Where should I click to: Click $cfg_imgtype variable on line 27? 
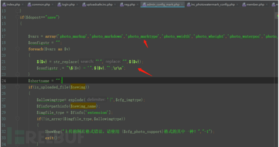click(x=129, y=100)
